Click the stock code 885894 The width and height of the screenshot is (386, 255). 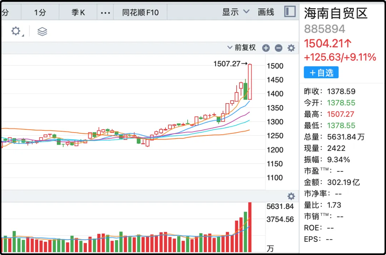click(x=325, y=29)
